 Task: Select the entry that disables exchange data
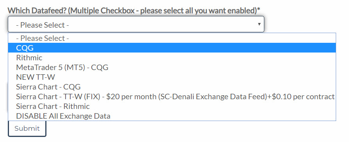[x=172, y=116]
